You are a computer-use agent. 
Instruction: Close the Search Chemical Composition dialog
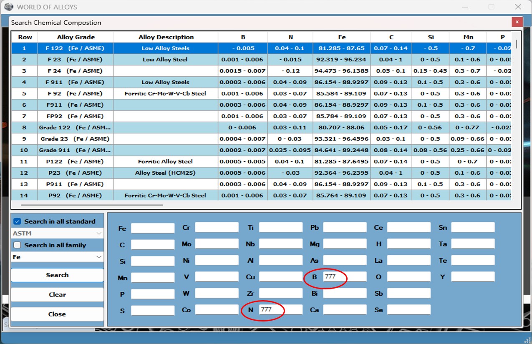(517, 22)
